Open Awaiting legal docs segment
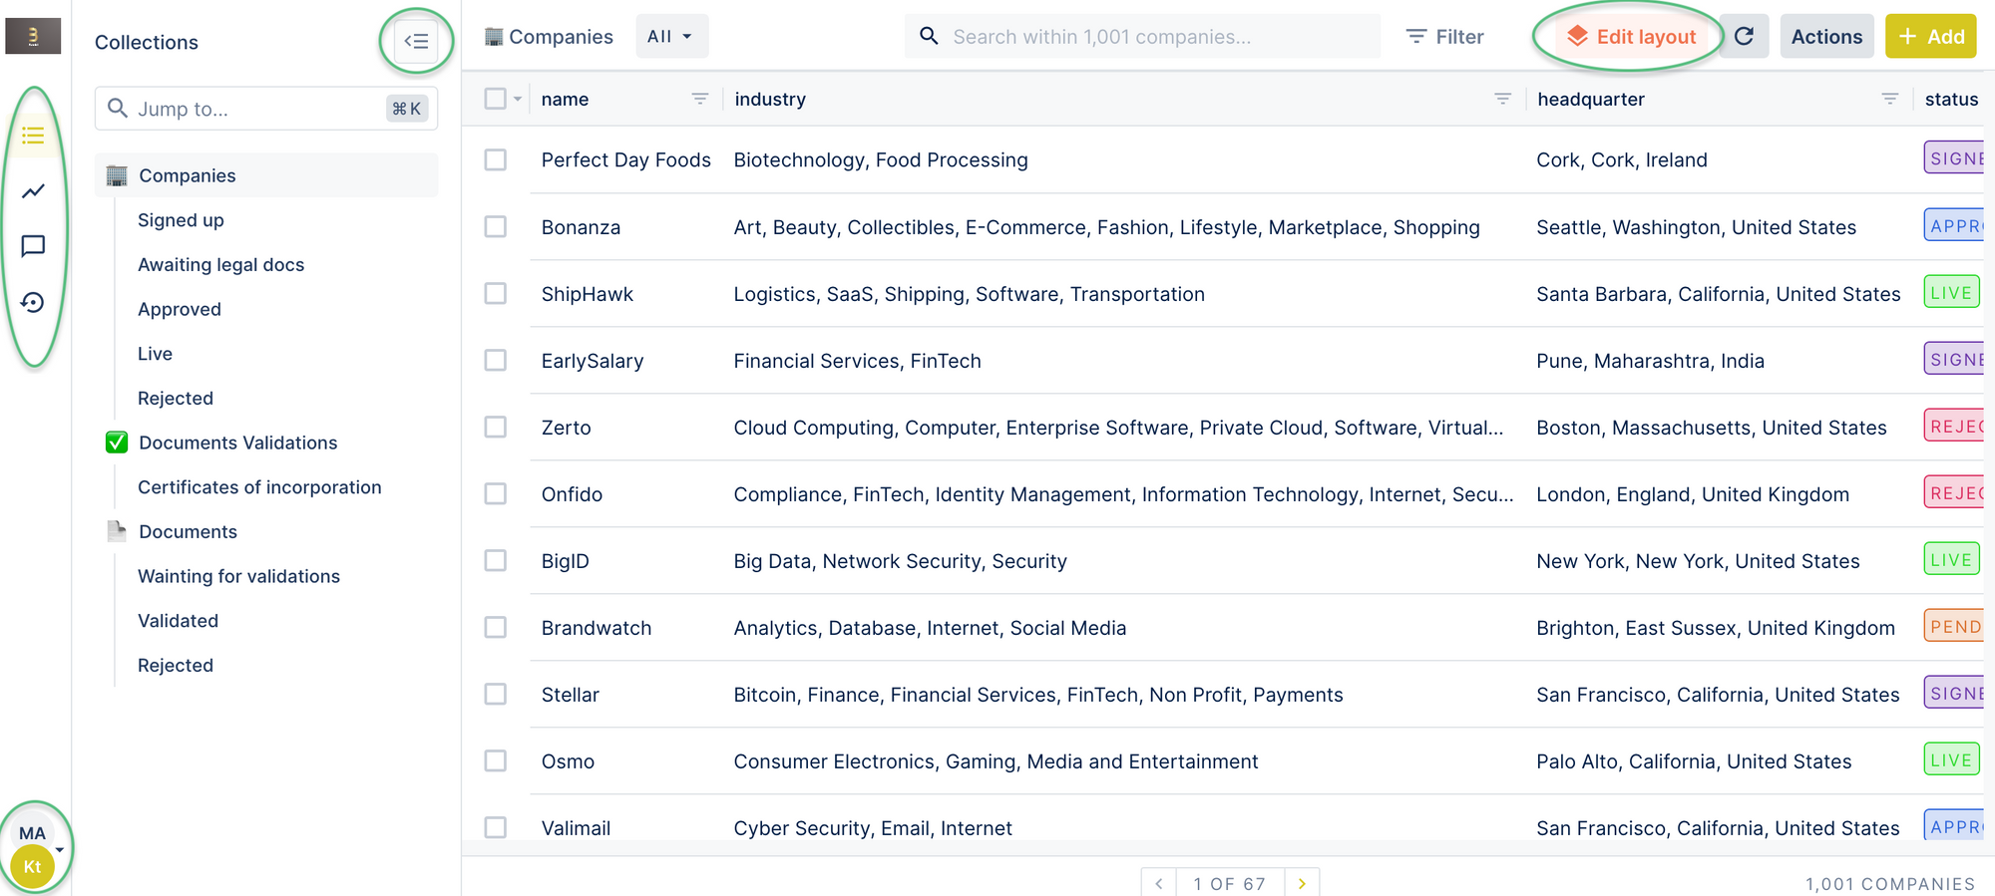This screenshot has height=896, width=1995. 220,264
